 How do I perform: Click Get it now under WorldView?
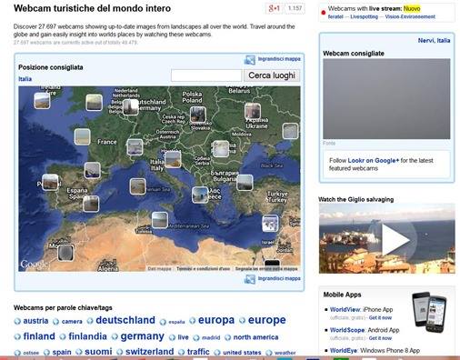[x=380, y=317]
